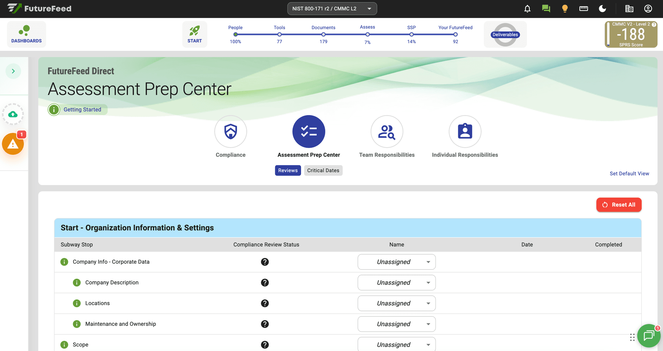The image size is (663, 351).
Task: Open the NIST 800-171 r2 framework dropdown
Action: tap(332, 9)
